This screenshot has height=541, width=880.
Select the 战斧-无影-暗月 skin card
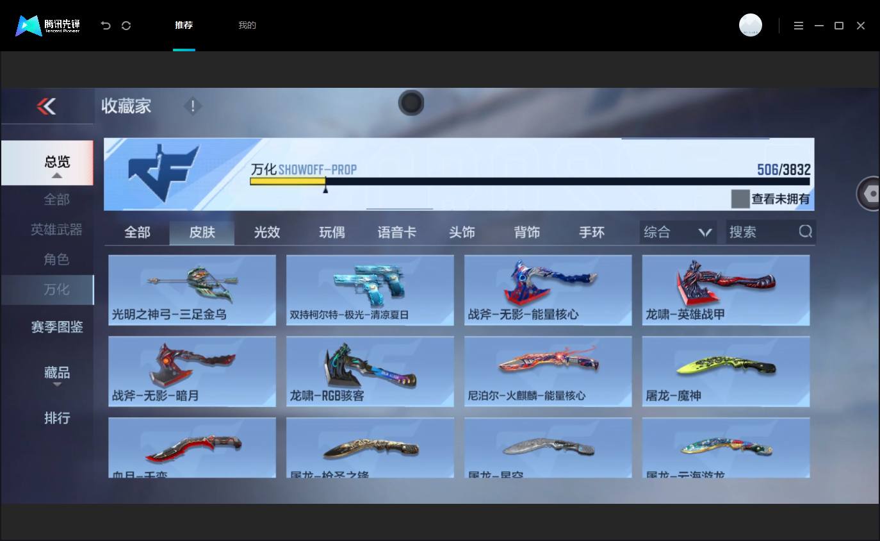pyautogui.click(x=192, y=372)
